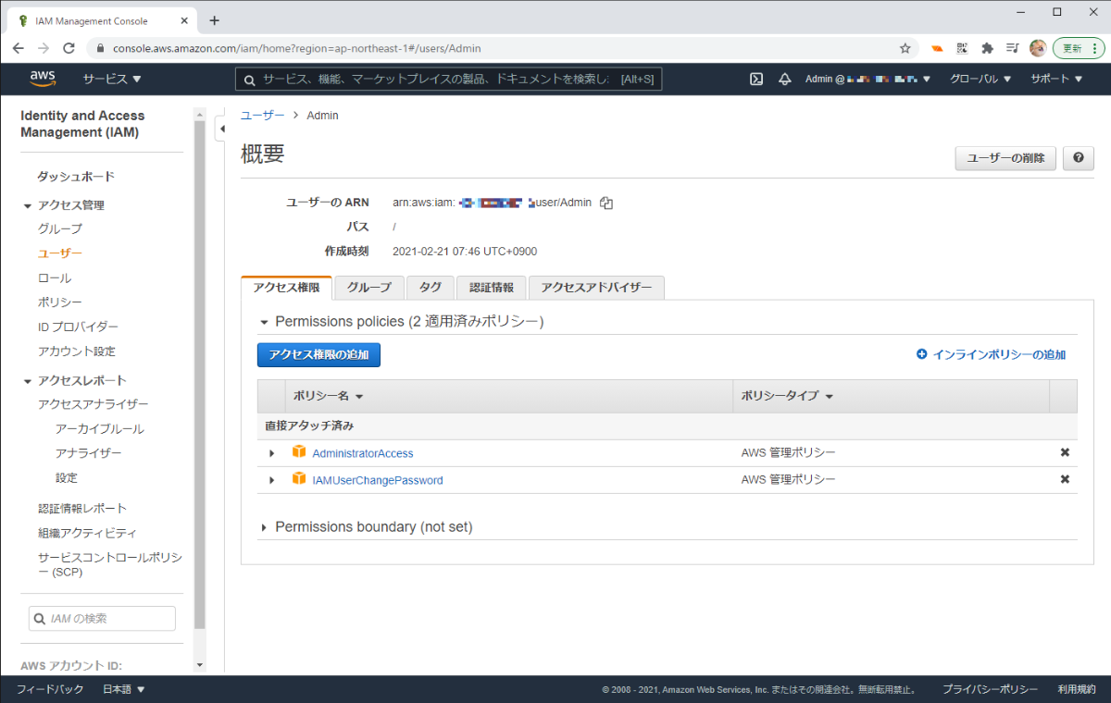Click the QR code extension icon

pyautogui.click(x=963, y=48)
